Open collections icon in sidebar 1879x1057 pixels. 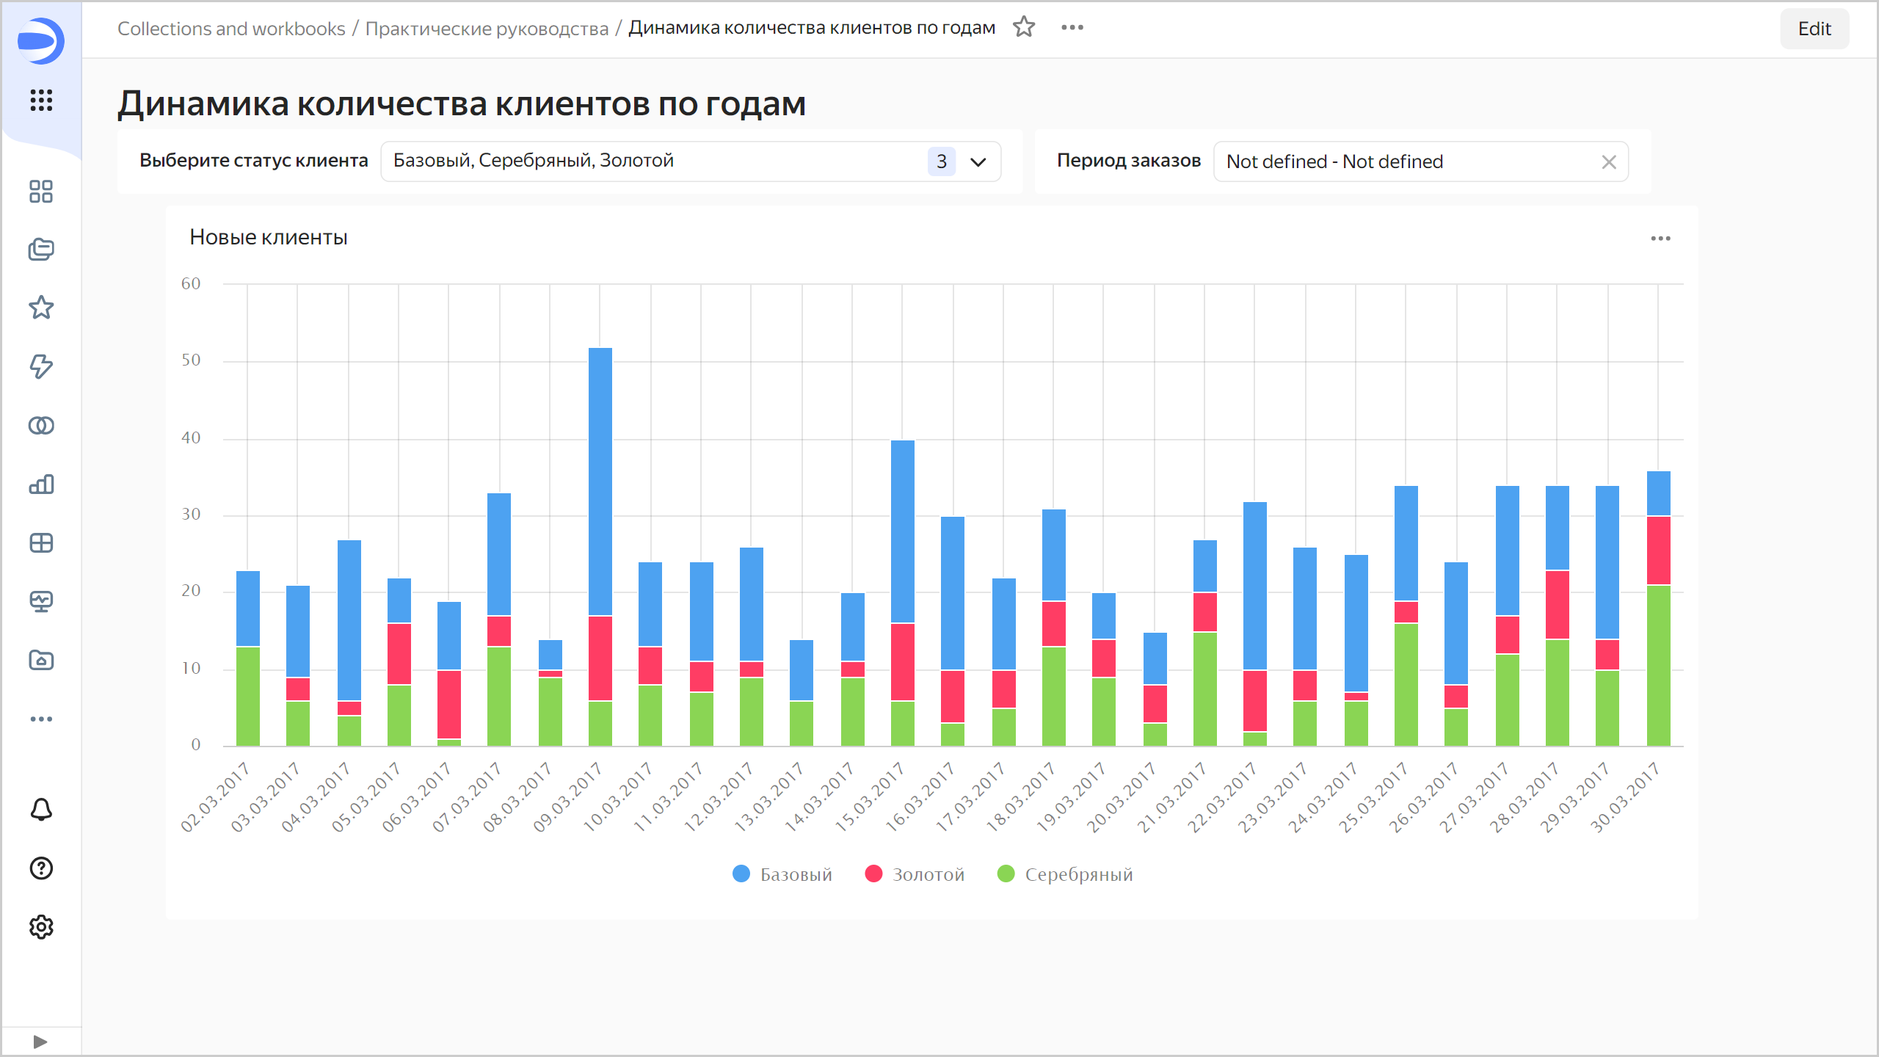(41, 250)
